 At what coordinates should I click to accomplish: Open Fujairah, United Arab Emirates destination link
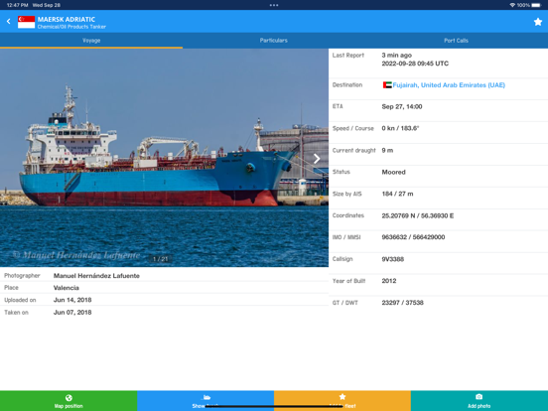[x=449, y=85]
